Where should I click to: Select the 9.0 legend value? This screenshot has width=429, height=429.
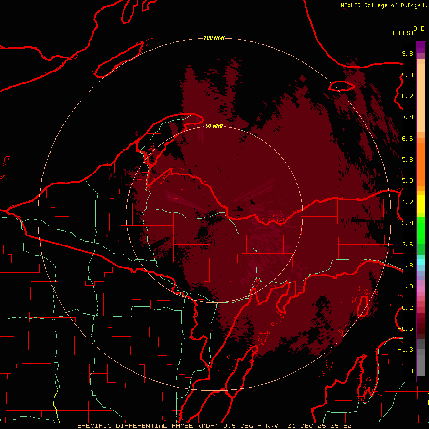pyautogui.click(x=408, y=75)
